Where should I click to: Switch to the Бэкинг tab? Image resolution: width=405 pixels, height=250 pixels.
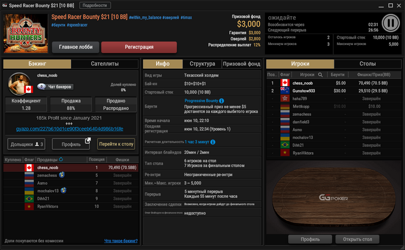pos(37,64)
